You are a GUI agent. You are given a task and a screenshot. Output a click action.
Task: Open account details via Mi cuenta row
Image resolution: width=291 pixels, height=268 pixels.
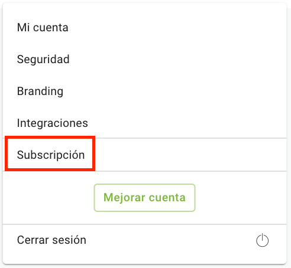144,27
